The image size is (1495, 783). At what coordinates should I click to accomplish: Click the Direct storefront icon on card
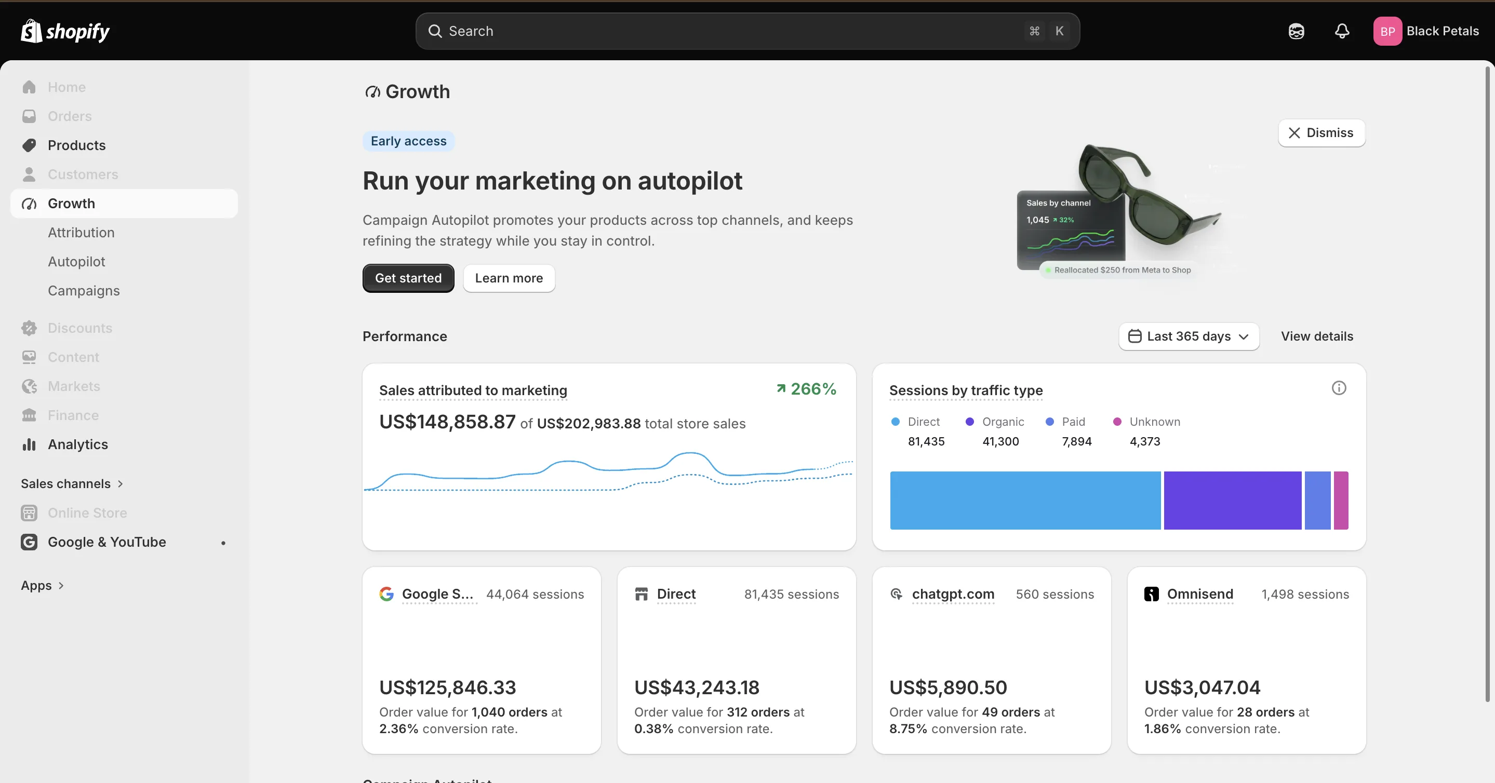tap(642, 594)
